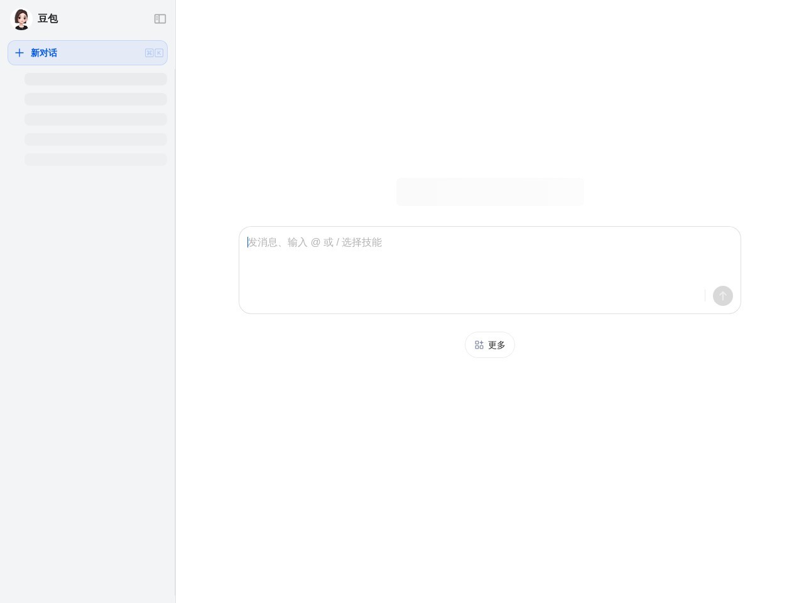Click the 豆包 title in sidebar
Viewport: 804px width, 603px height.
[x=48, y=19]
